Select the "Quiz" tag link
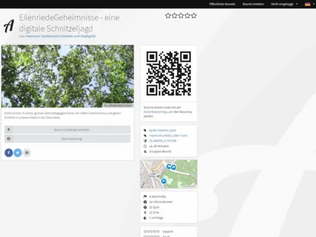Image resolution: width=316 pixels, height=237 pixels. pyautogui.click(x=173, y=130)
